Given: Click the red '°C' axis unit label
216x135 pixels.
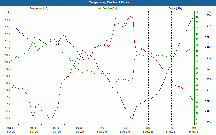Looking at the screenshot, I should click(x=9, y=12).
